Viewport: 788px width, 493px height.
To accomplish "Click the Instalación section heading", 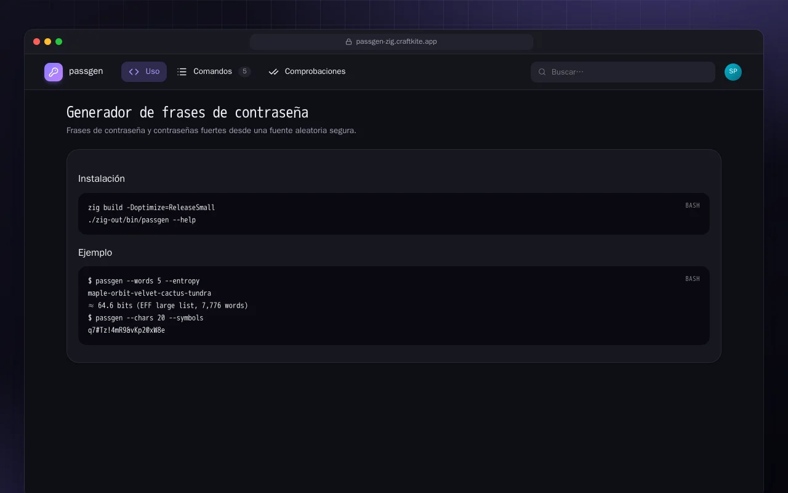I will click(x=102, y=179).
